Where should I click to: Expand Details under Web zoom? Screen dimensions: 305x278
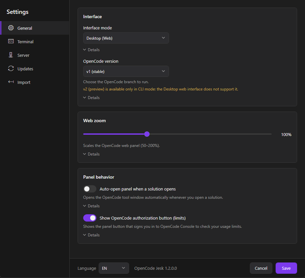(91, 154)
